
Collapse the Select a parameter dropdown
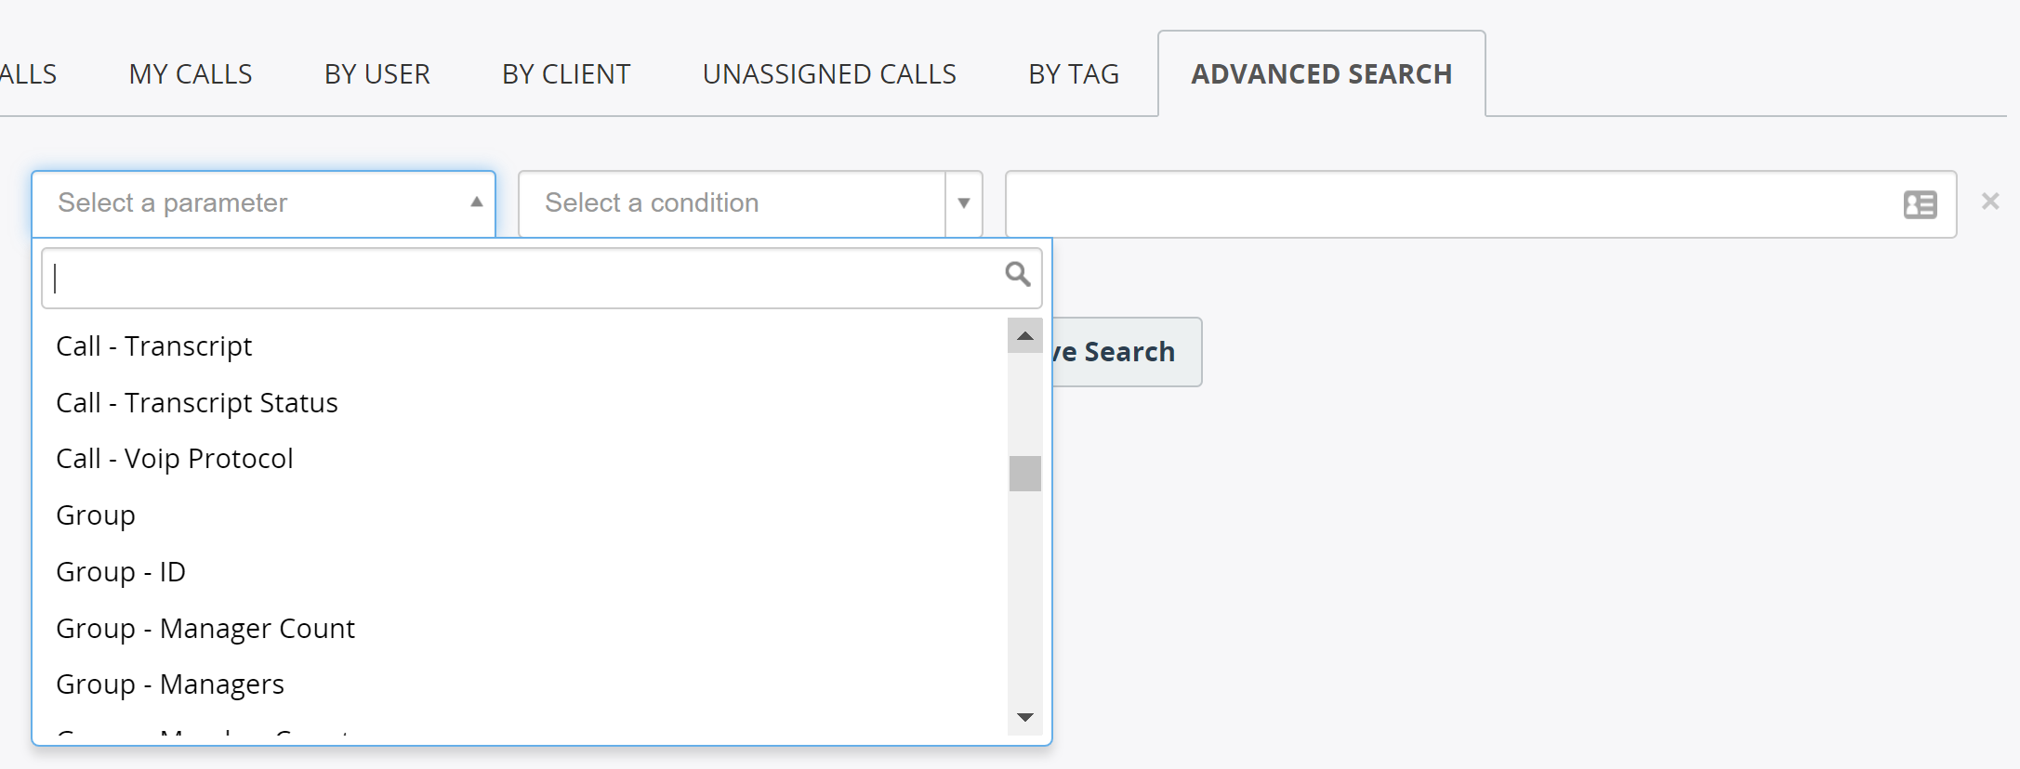(263, 203)
